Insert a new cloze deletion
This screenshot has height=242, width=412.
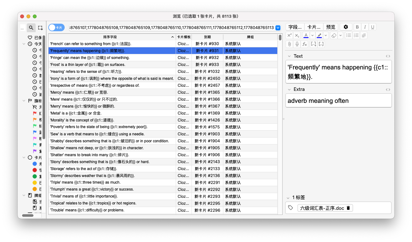click(314, 44)
